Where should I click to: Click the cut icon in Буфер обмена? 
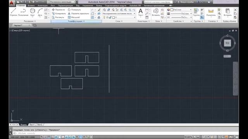(235, 10)
